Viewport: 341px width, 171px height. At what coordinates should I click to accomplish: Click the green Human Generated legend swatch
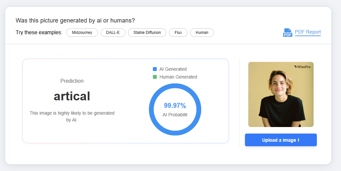pyautogui.click(x=155, y=77)
